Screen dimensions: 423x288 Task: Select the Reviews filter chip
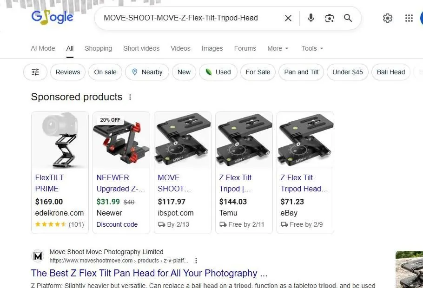click(x=68, y=72)
